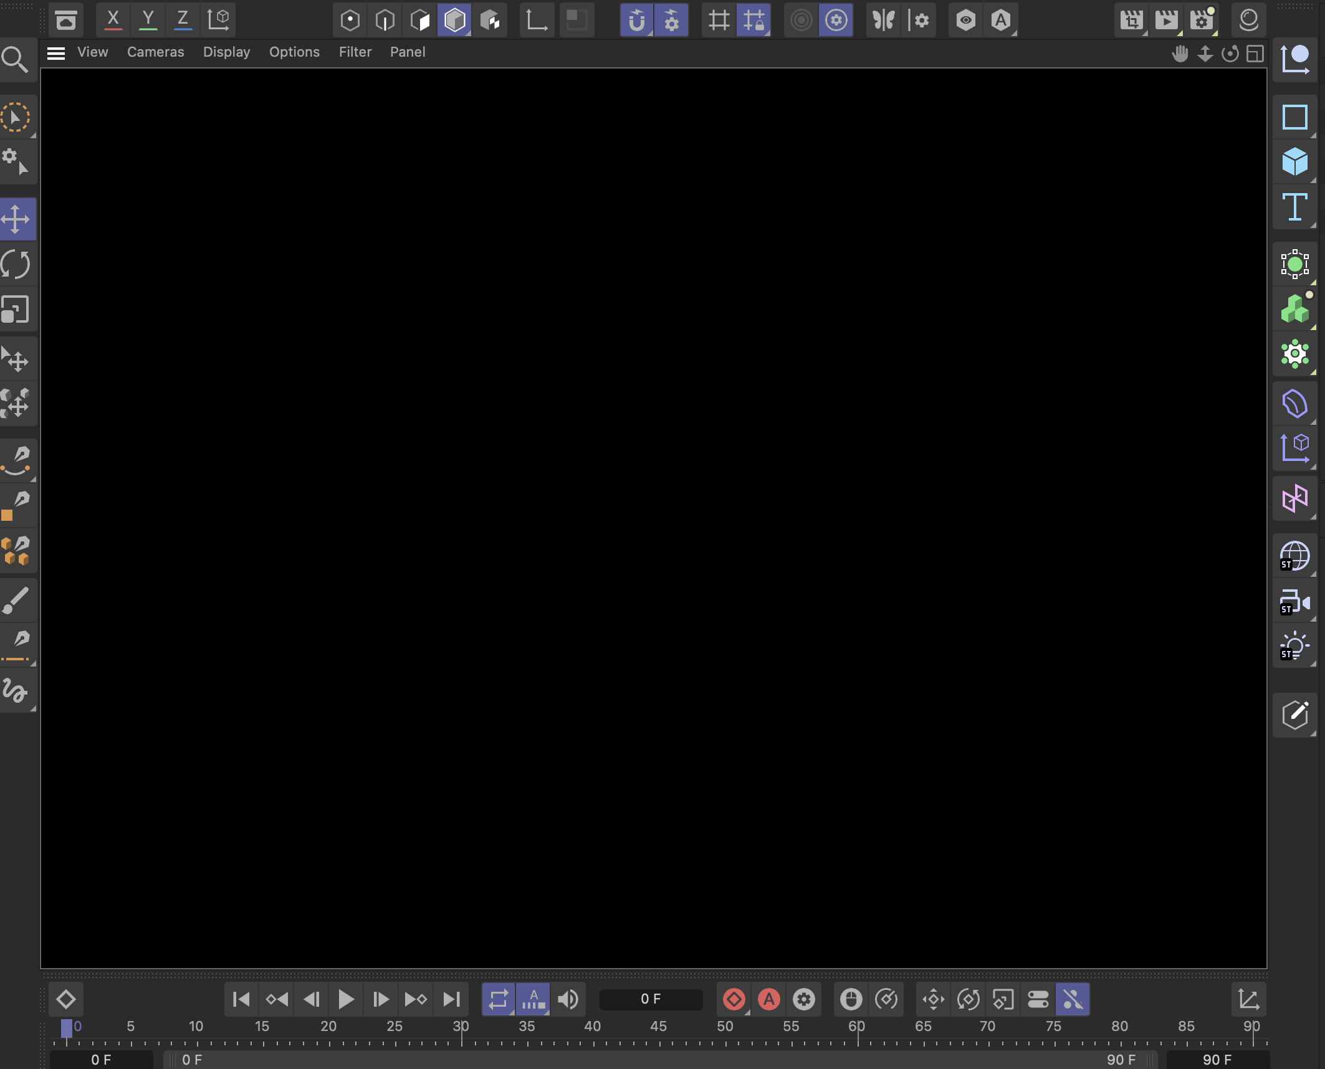Image resolution: width=1325 pixels, height=1069 pixels.
Task: Click the viewport orbit rotate icon
Action: tap(1230, 54)
